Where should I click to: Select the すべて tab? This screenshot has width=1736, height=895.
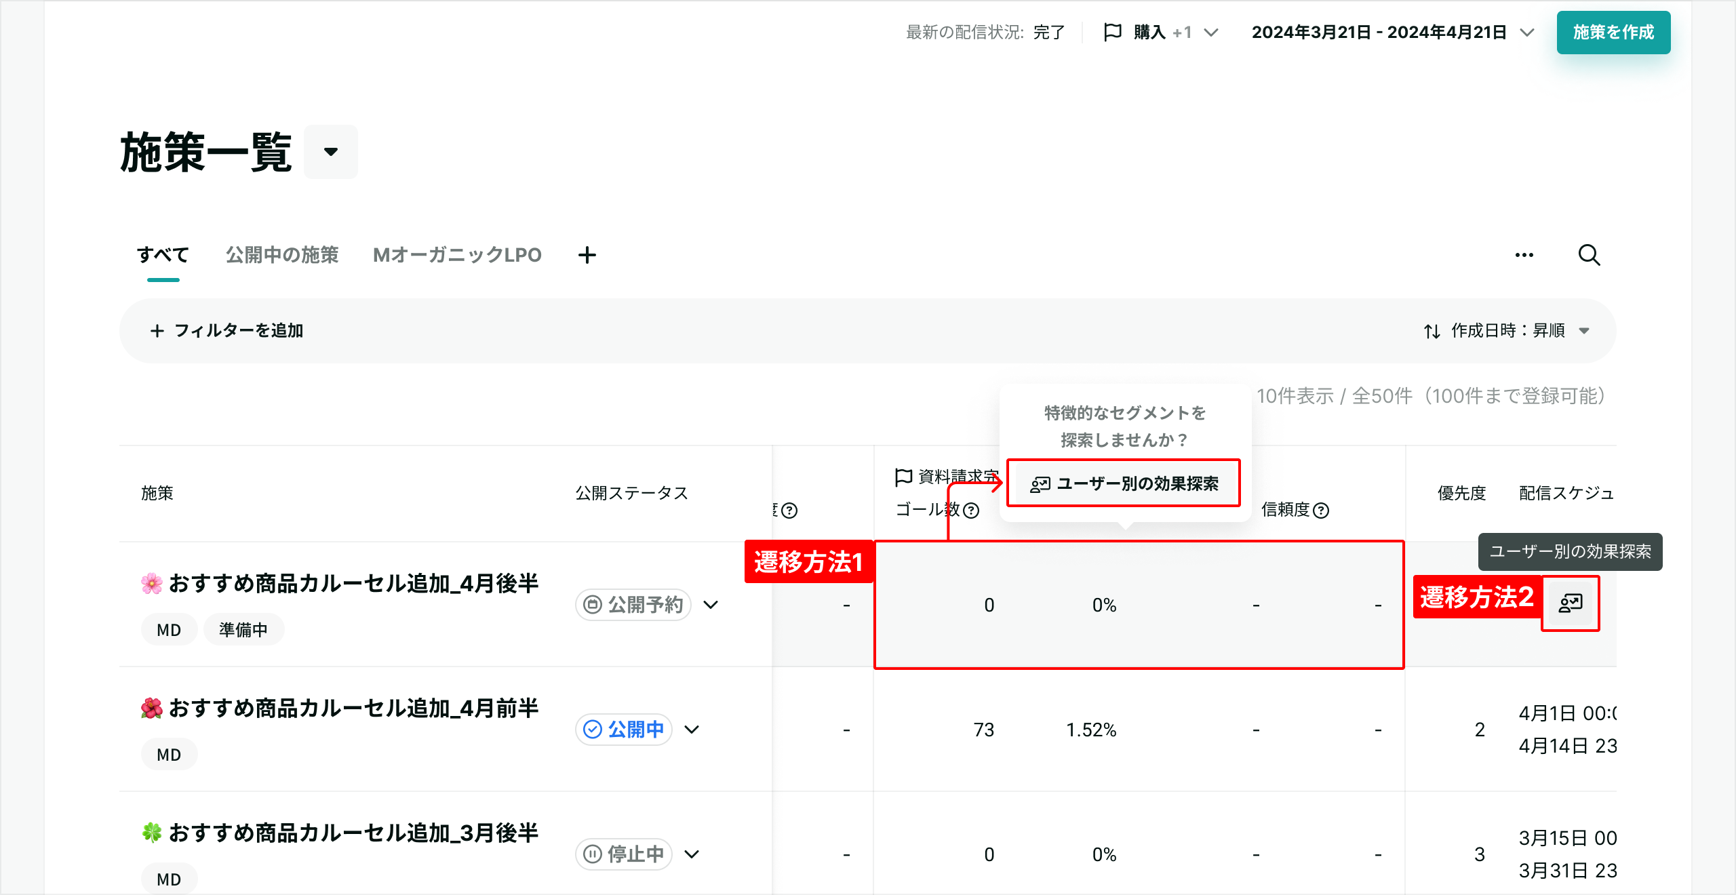tap(163, 255)
